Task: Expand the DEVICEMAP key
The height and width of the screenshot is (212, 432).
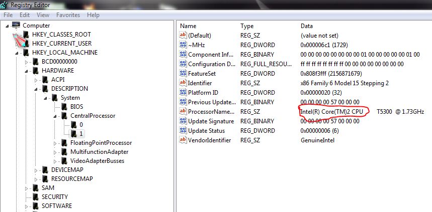Action: 36,170
